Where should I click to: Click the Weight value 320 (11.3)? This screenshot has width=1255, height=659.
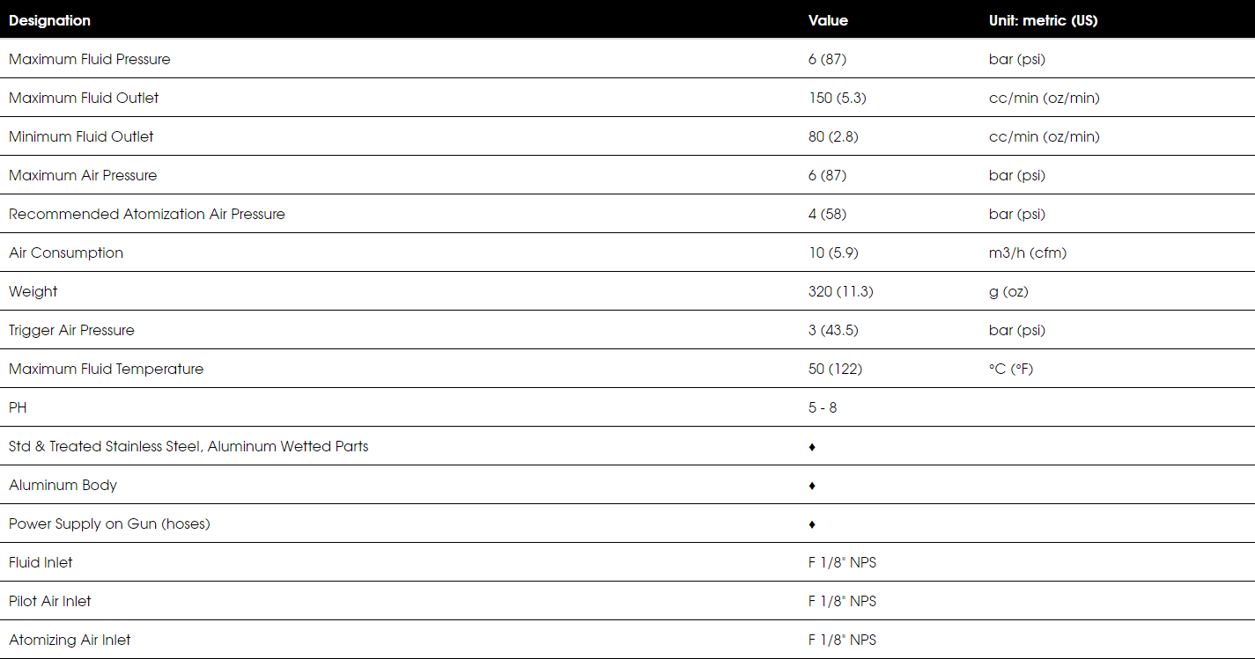pyautogui.click(x=840, y=291)
